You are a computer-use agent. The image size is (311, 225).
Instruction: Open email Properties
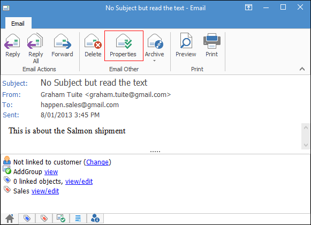click(124, 46)
